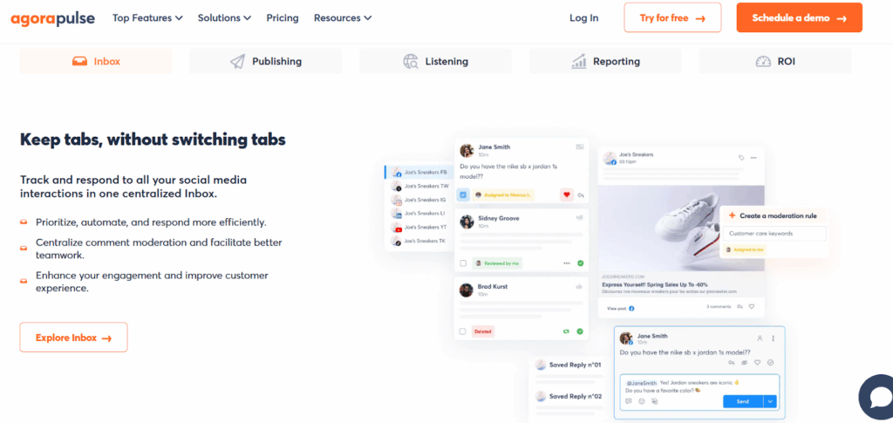Image resolution: width=893 pixels, height=423 pixels.
Task: Check the box on Brad Kurst card
Action: 463,331
